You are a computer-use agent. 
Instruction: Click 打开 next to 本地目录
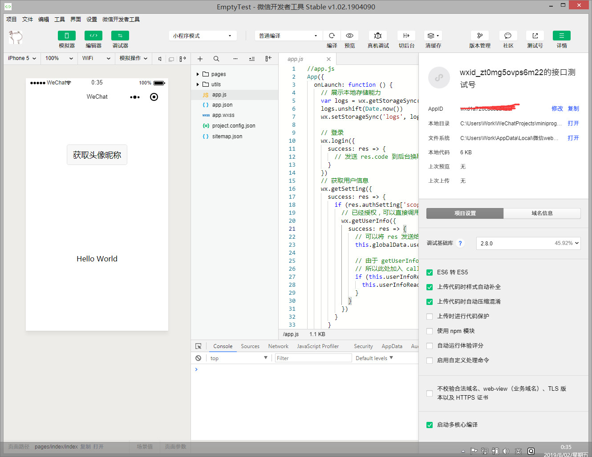[x=573, y=123]
